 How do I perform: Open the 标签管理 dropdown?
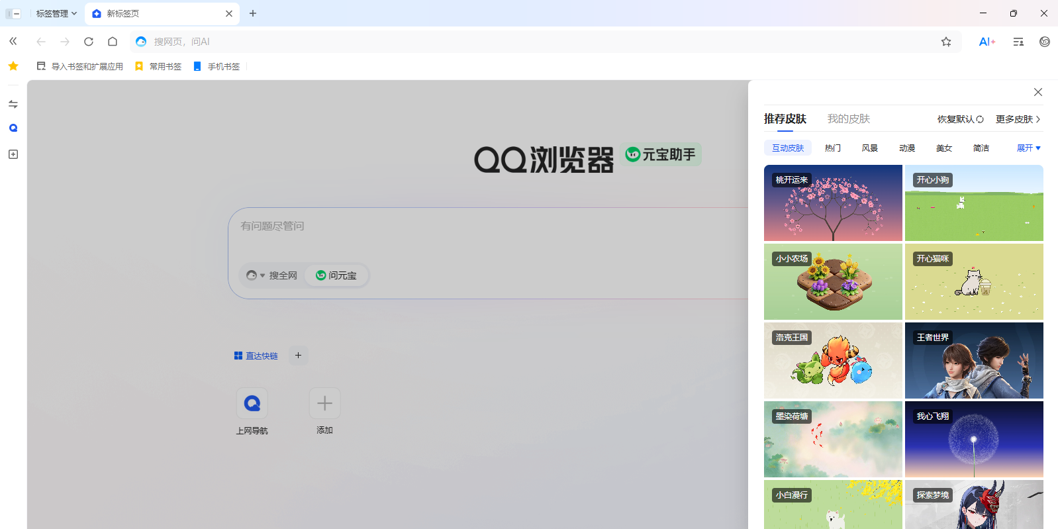point(57,13)
